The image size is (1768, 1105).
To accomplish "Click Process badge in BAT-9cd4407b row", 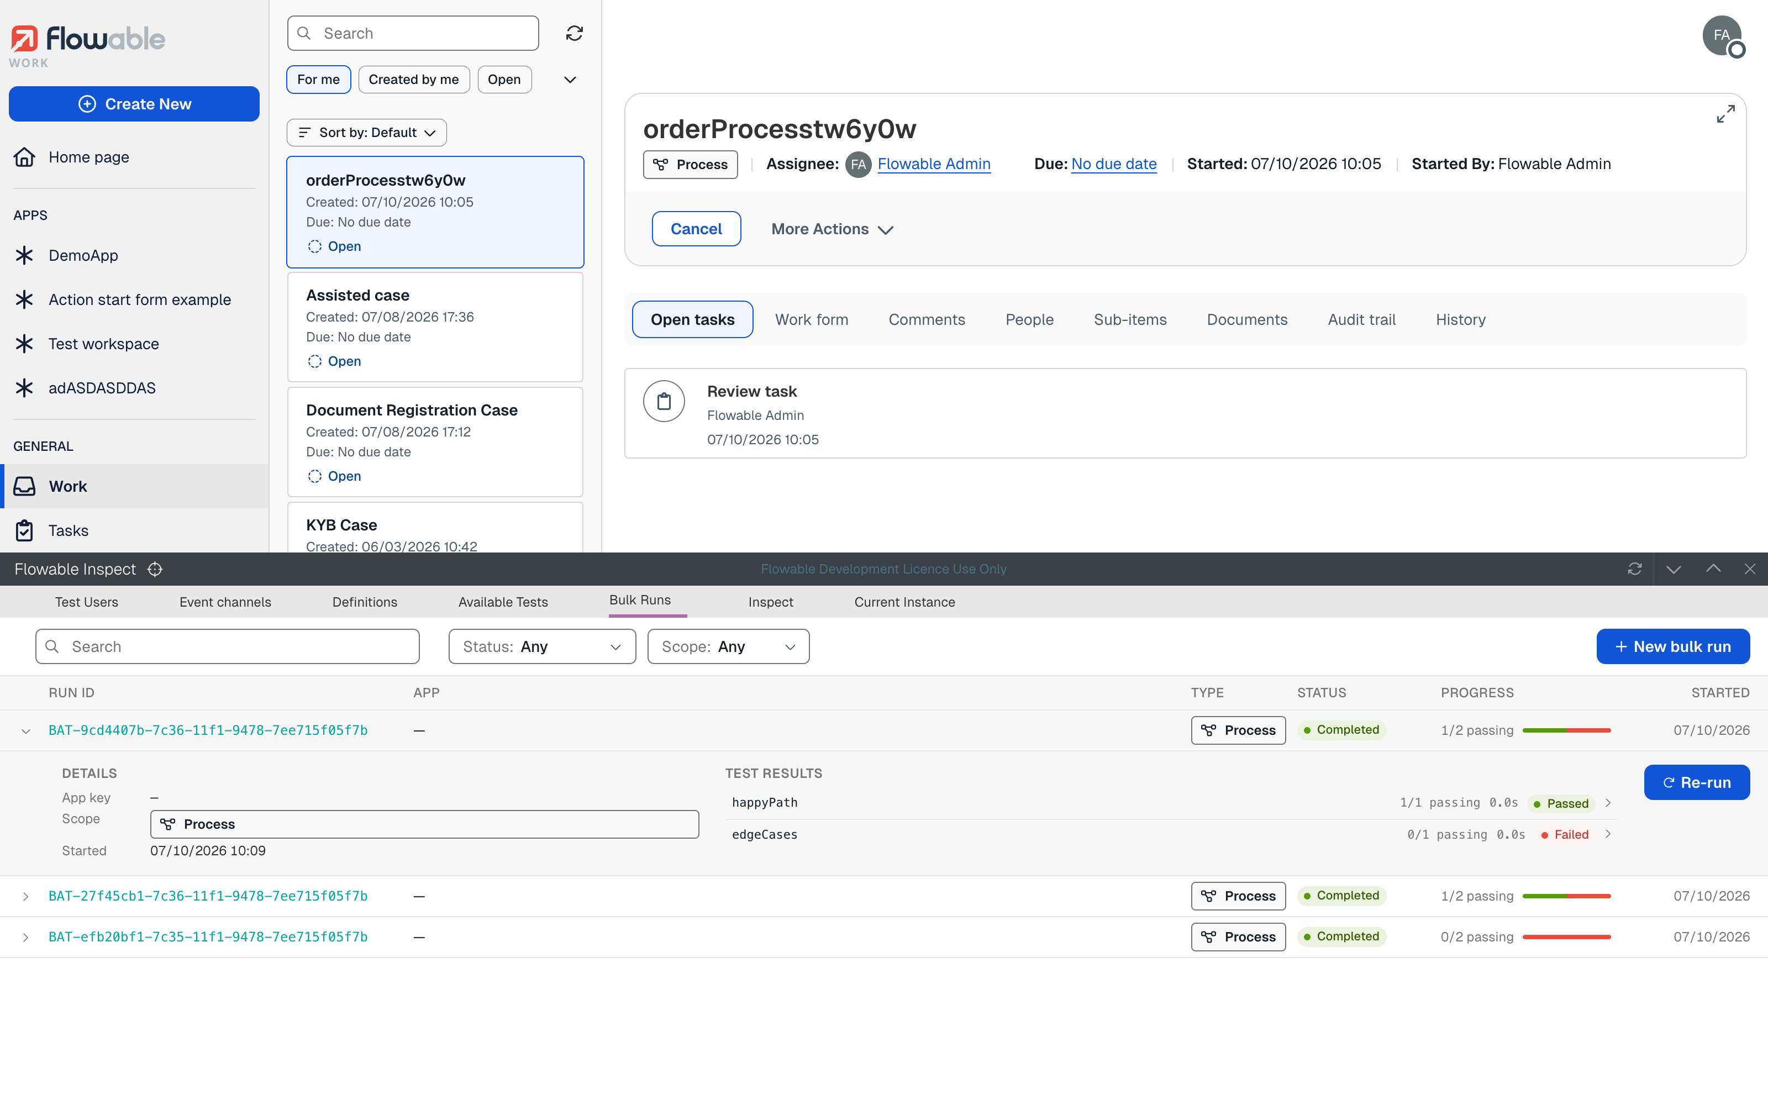I will [x=1238, y=730].
